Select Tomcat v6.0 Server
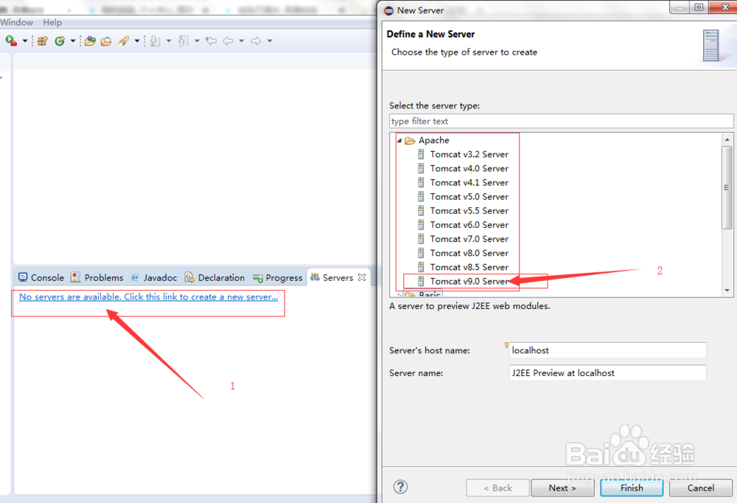 click(469, 225)
